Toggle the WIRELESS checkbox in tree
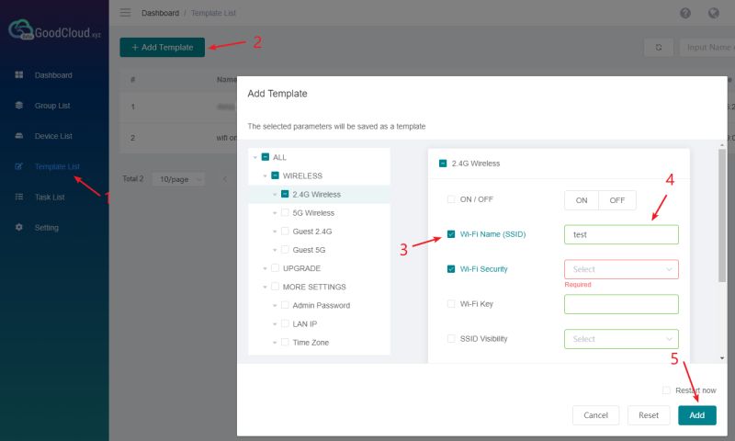735x441 pixels. (275, 175)
